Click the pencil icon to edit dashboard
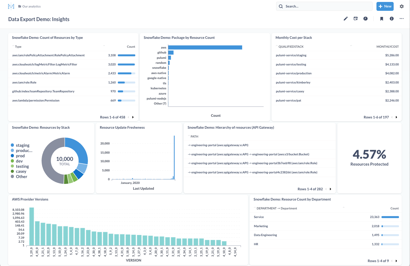 pos(346,19)
